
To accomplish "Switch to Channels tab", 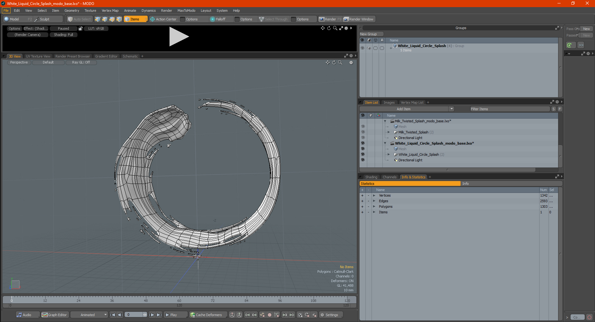I will point(390,177).
